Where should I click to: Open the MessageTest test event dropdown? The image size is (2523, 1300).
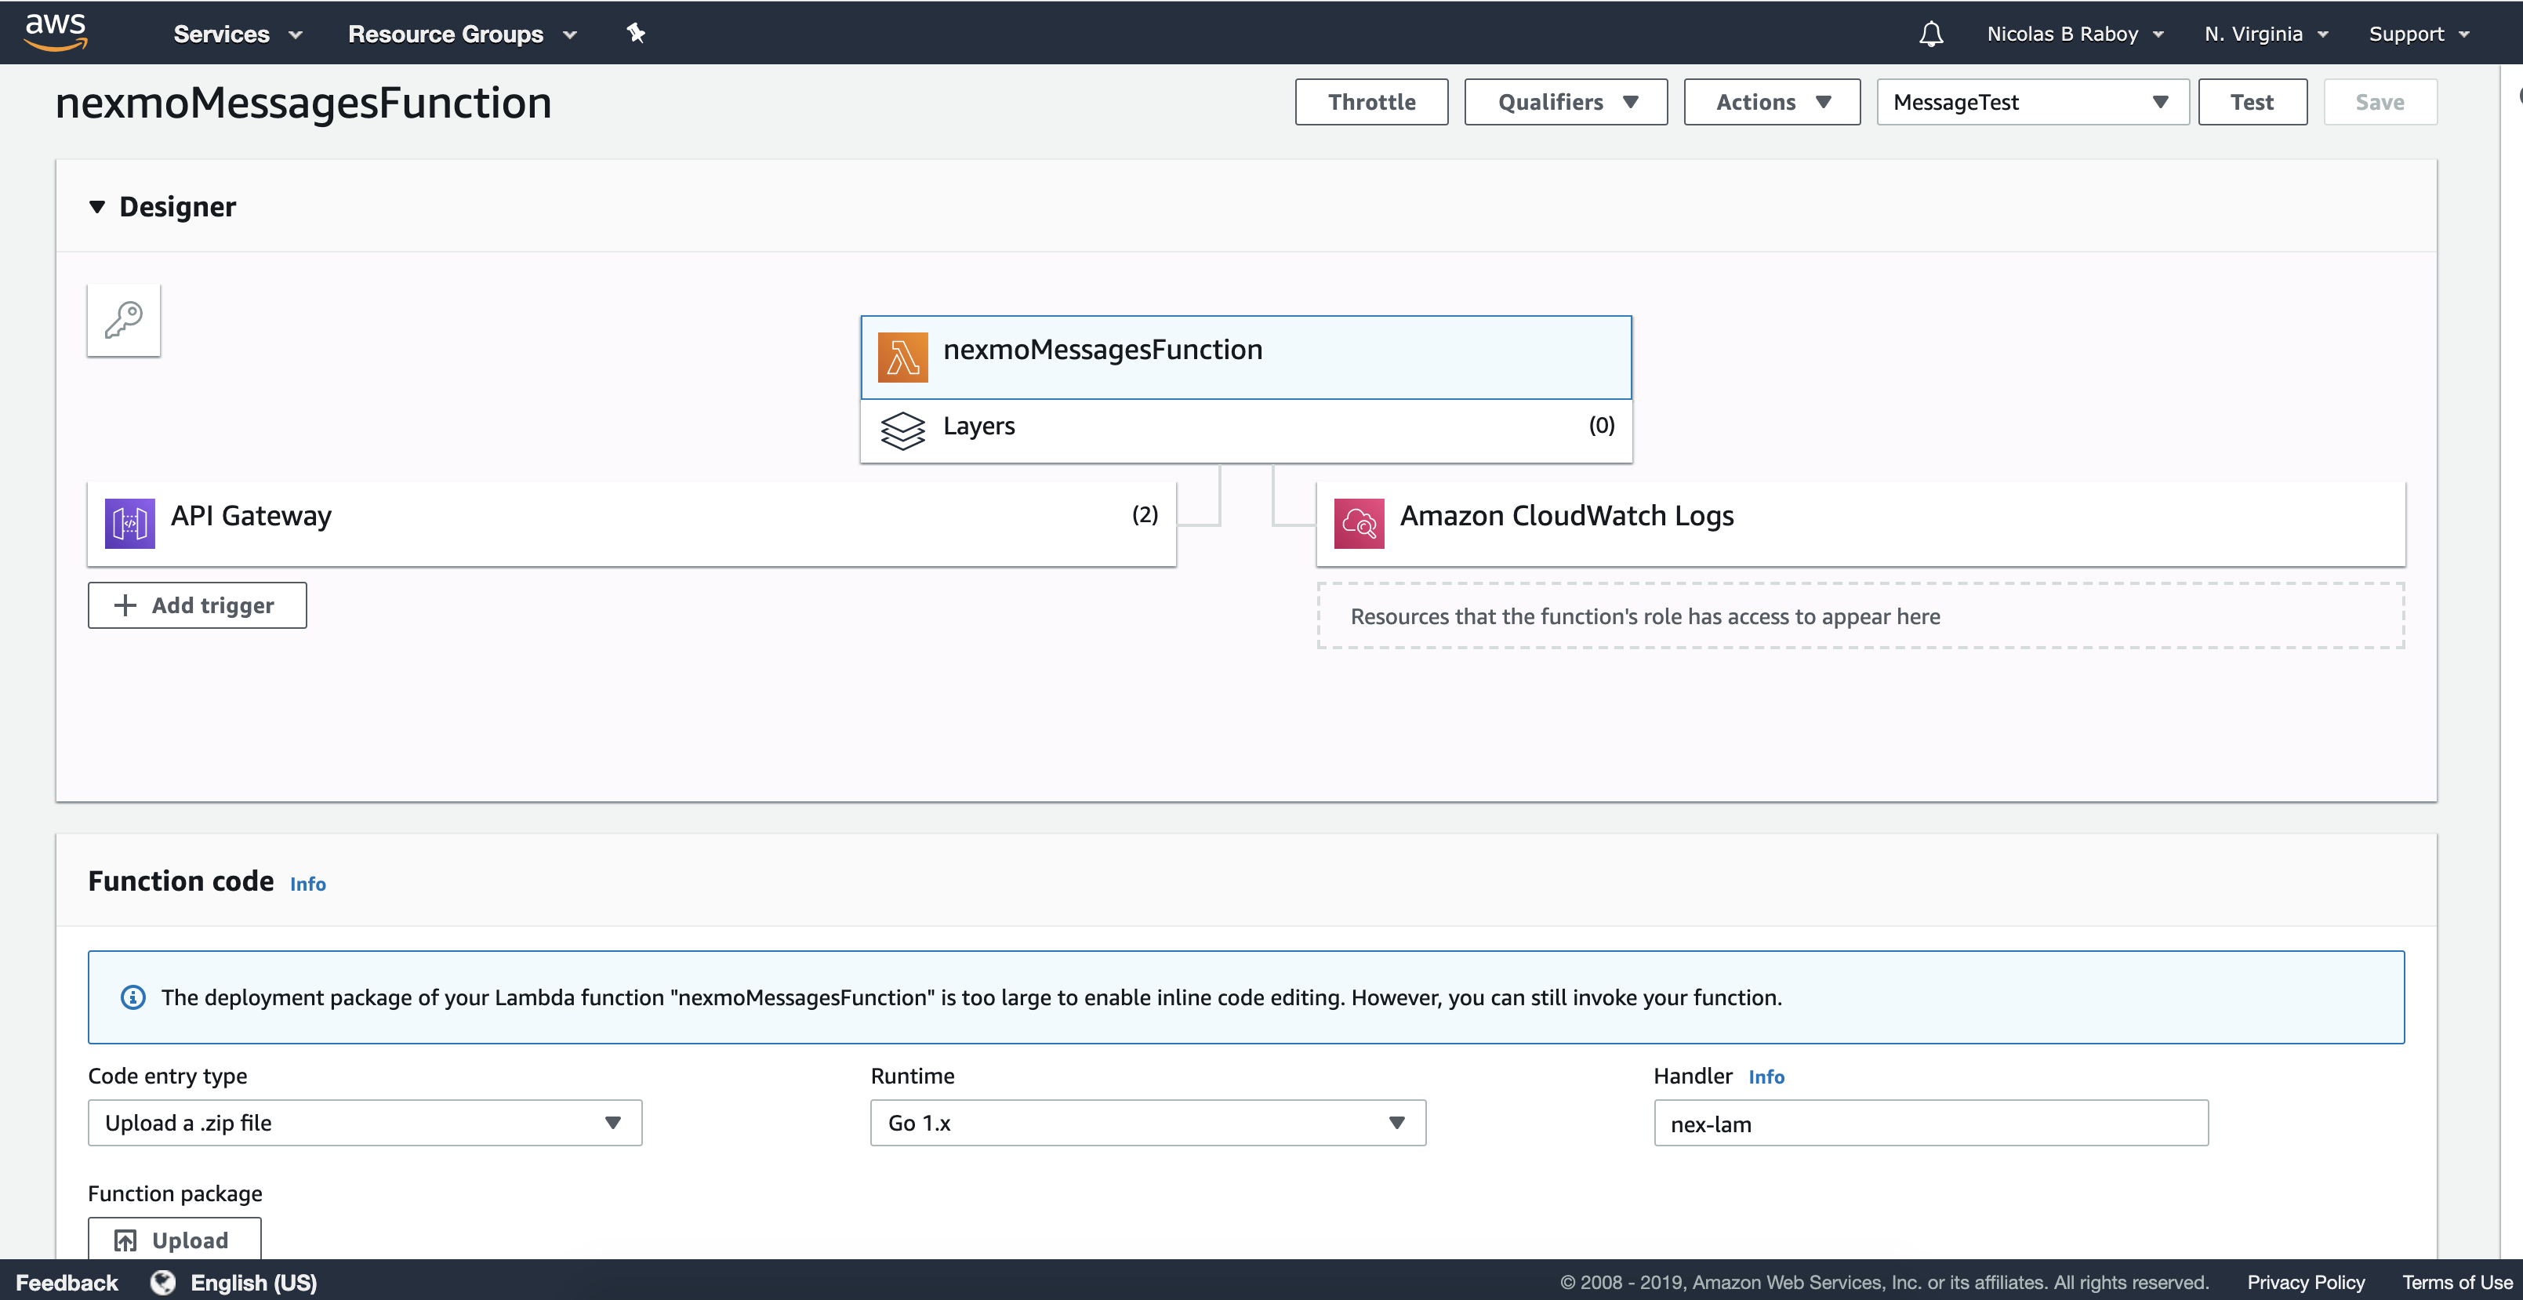2032,102
